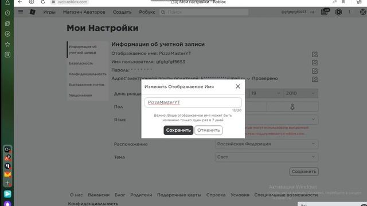Open Магазин Аватаров page
The height and width of the screenshot is (206, 367).
(84, 12)
